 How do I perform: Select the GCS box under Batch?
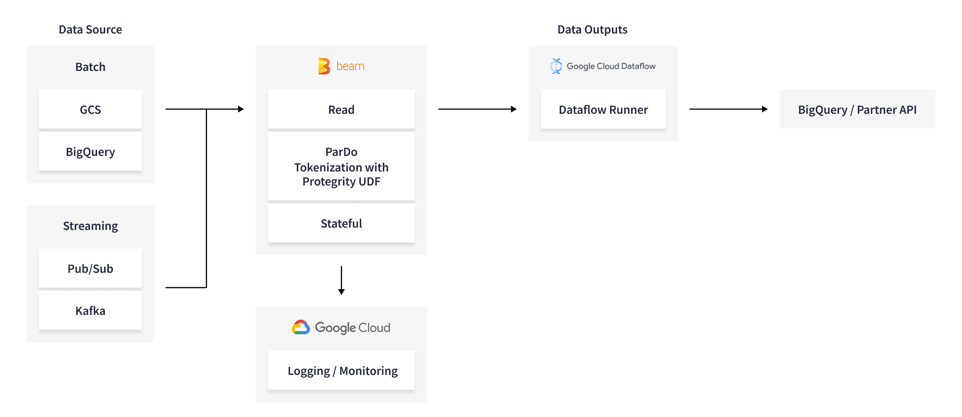(90, 110)
